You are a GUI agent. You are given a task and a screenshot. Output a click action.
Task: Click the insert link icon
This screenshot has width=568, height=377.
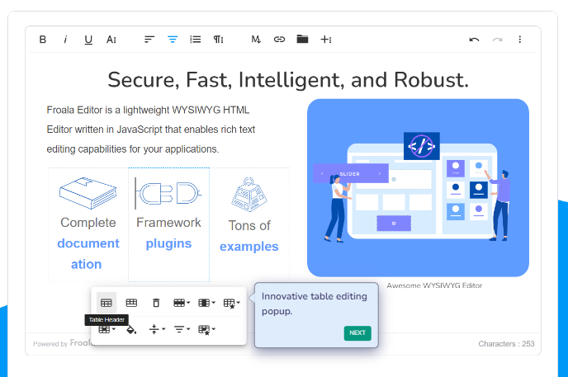click(279, 40)
